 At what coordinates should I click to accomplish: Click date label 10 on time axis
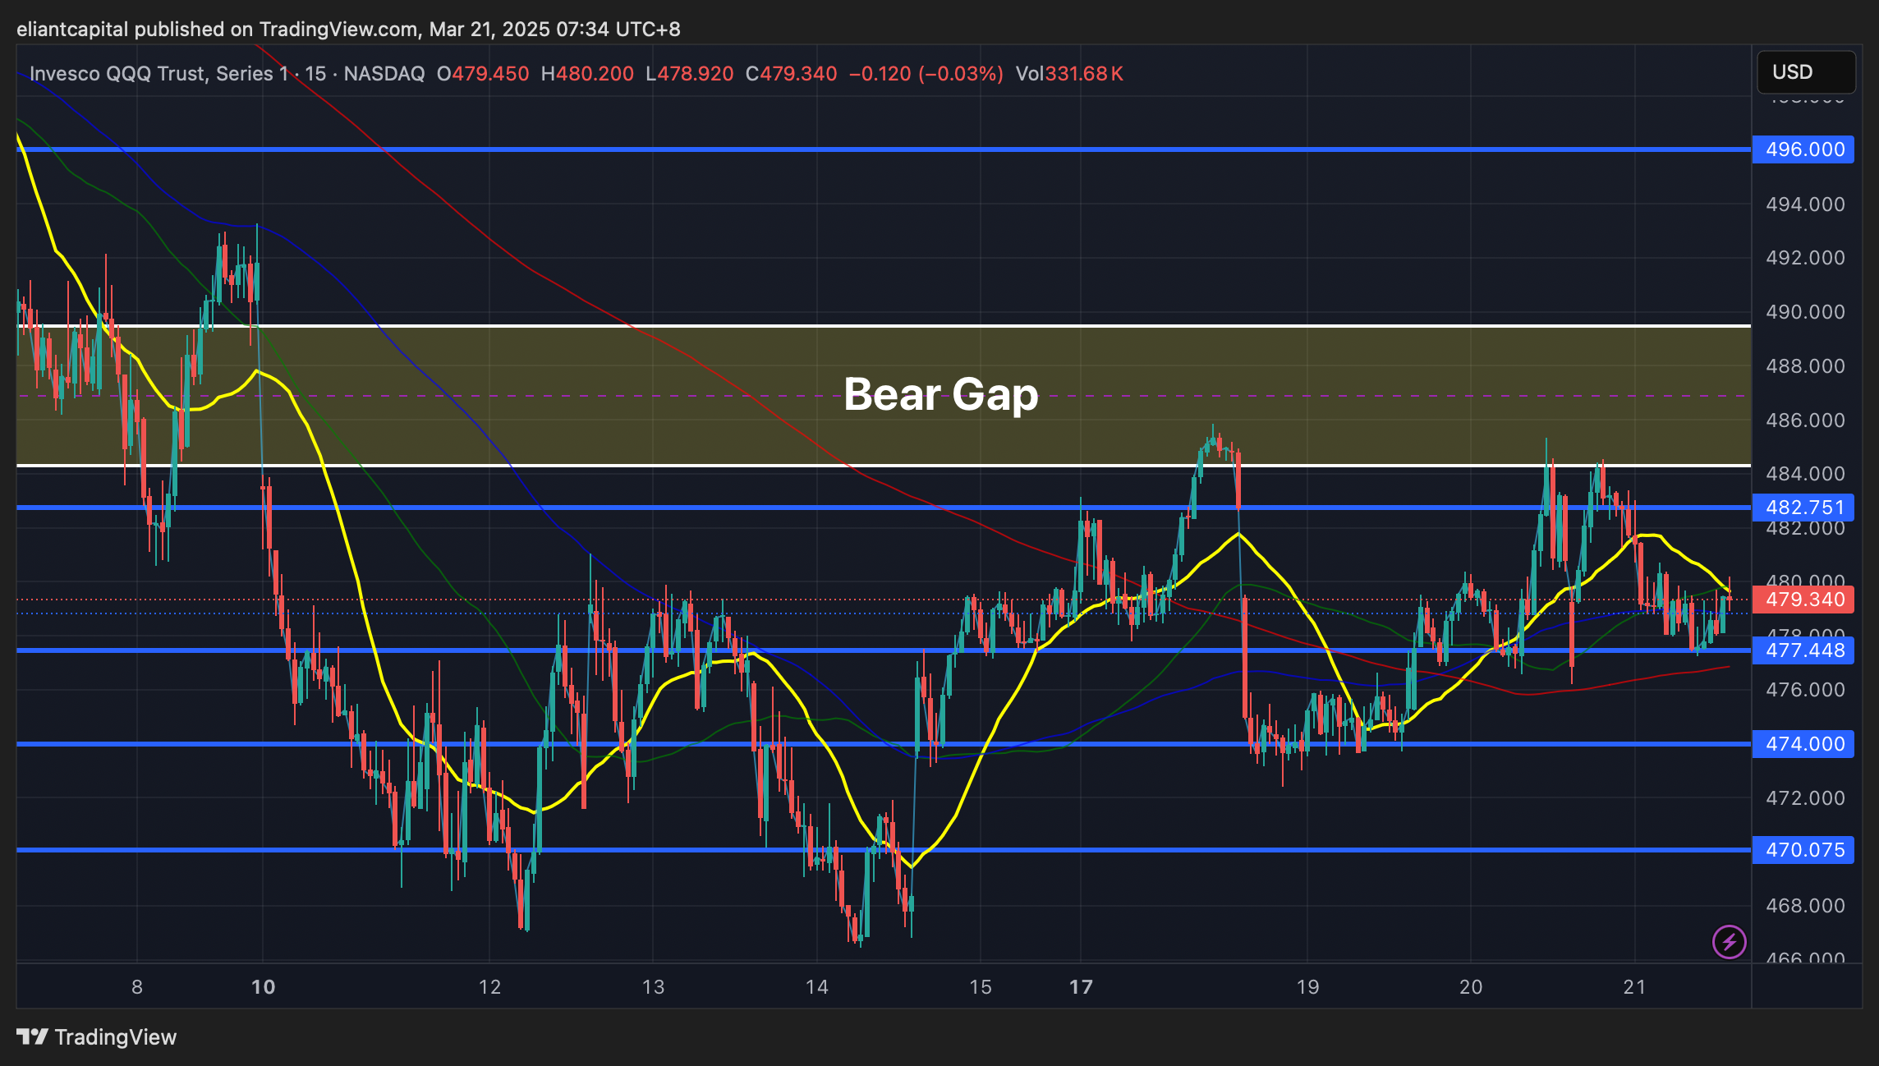pyautogui.click(x=263, y=987)
